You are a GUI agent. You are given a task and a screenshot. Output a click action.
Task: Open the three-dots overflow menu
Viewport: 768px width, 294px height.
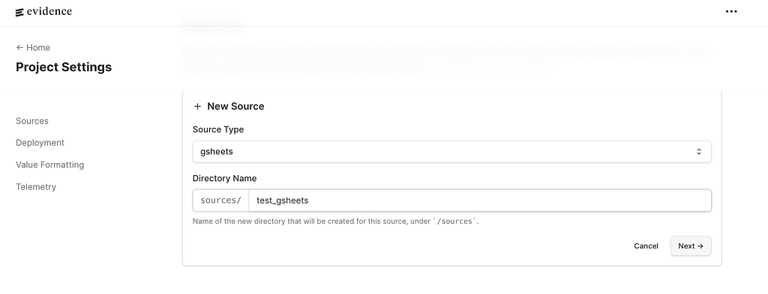731,12
